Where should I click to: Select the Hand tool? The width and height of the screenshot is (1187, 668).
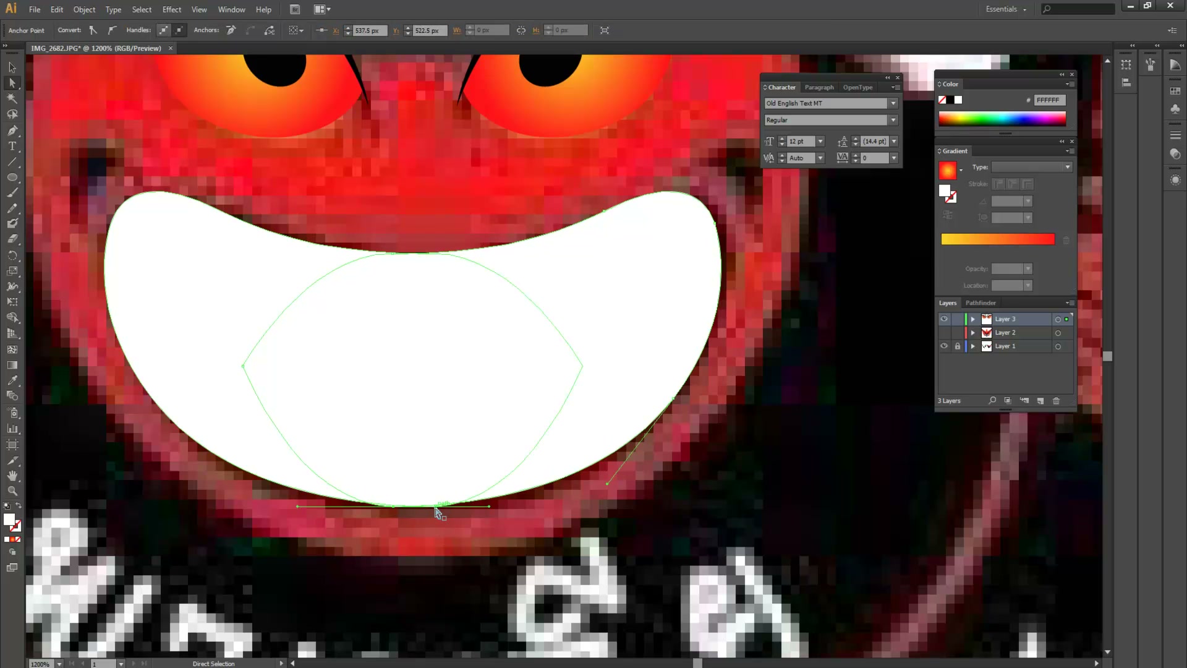12,476
